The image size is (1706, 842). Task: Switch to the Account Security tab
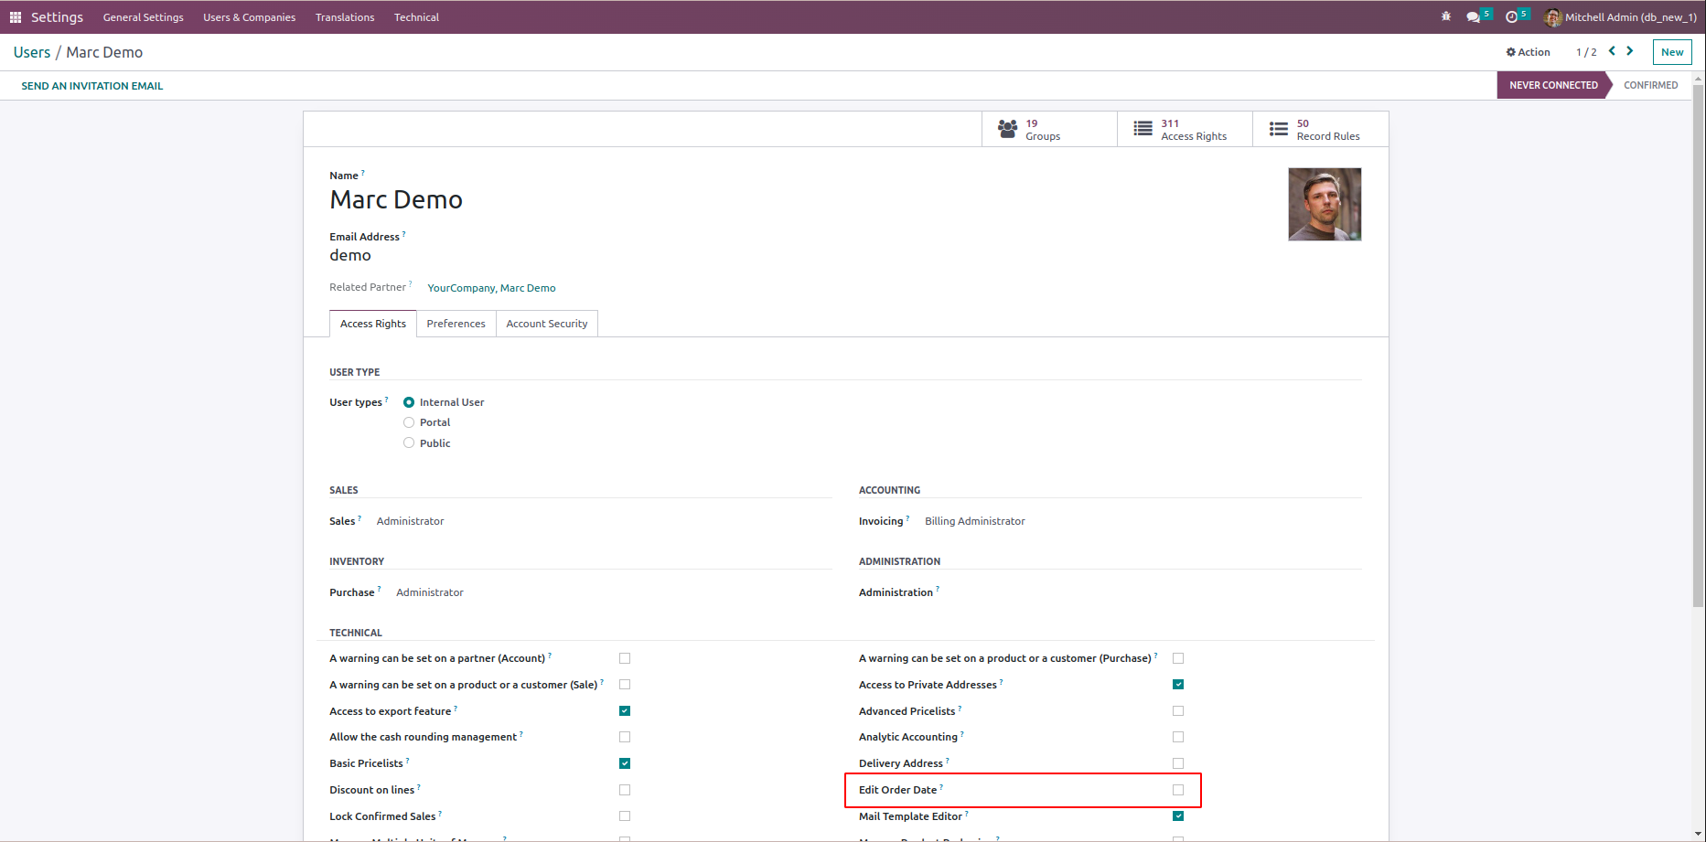pyautogui.click(x=546, y=324)
